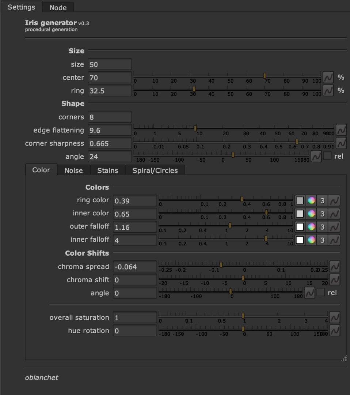Image resolution: width=350 pixels, height=395 pixels.
Task: Toggle channel count button for outer falloff
Action: click(322, 227)
